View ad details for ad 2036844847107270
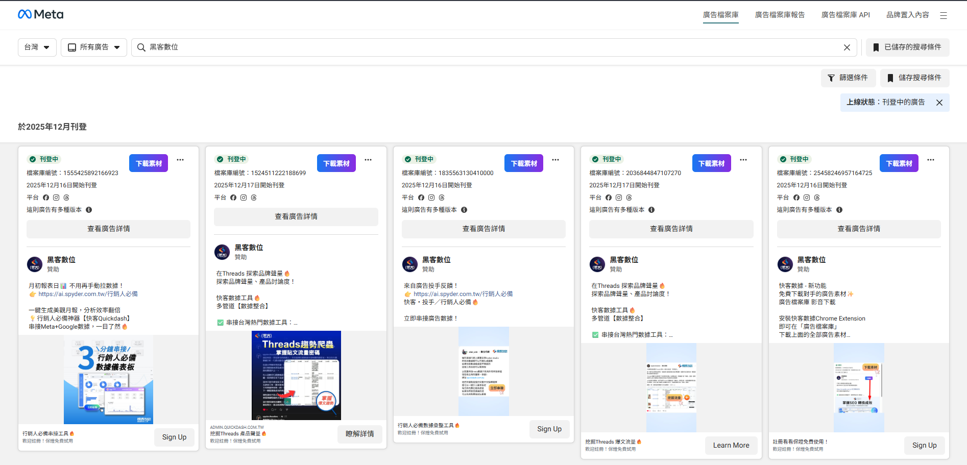Image resolution: width=967 pixels, height=465 pixels. coord(671,229)
